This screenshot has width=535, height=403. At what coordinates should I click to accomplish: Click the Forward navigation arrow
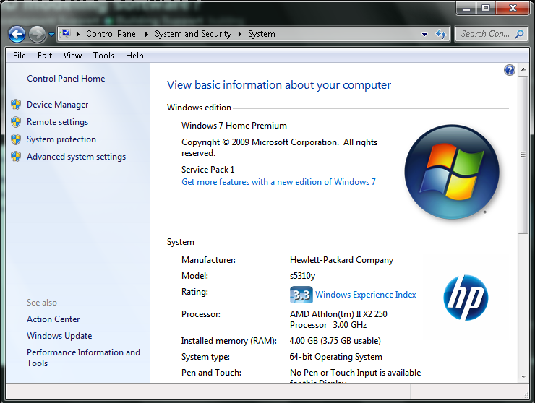pos(37,35)
